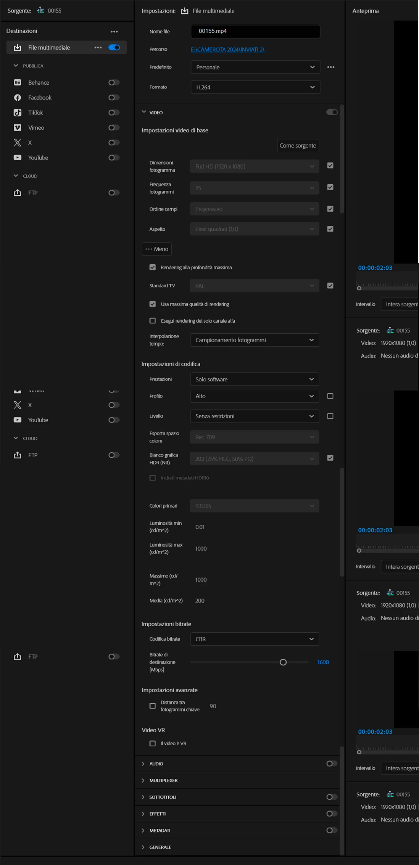Viewport: 419px width, 865px height.
Task: Collapse the PUBBLICA destinations group
Action: [16, 66]
